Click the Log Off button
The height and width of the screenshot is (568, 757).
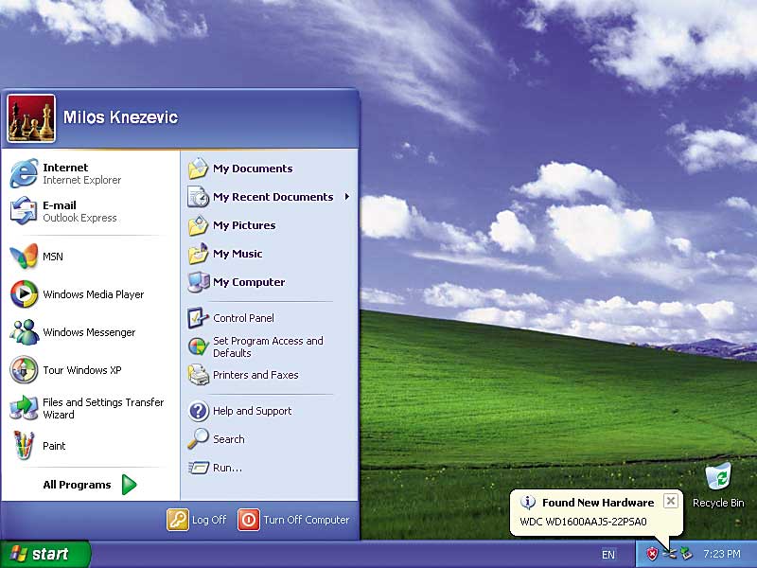coord(197,520)
